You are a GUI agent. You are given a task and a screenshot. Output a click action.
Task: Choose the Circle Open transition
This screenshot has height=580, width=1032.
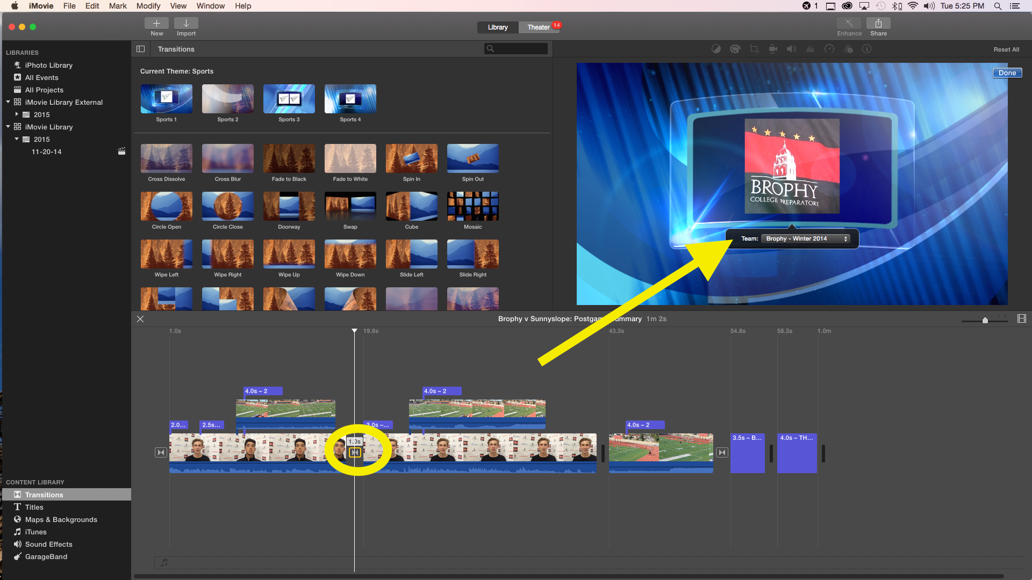coord(166,206)
